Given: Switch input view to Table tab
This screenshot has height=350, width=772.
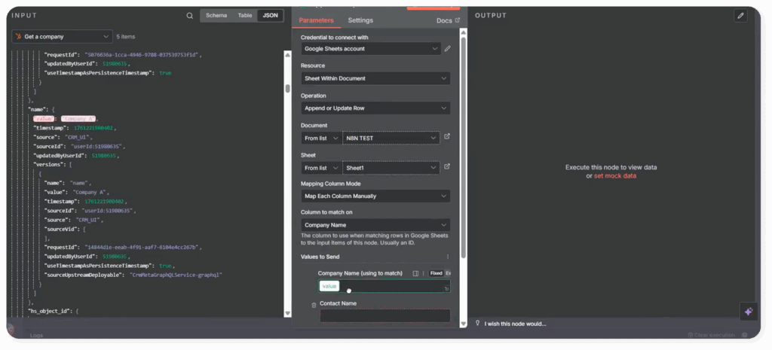Looking at the screenshot, I should [x=245, y=16].
